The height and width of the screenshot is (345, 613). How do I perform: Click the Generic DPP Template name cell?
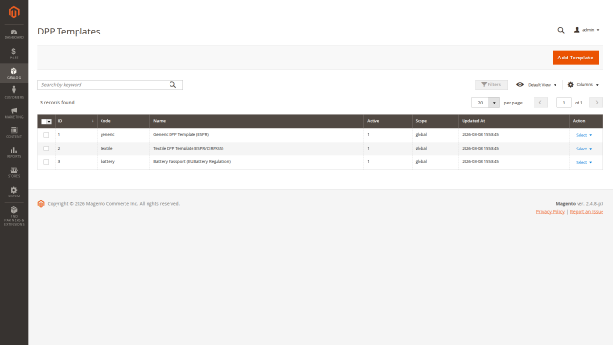pyautogui.click(x=257, y=134)
